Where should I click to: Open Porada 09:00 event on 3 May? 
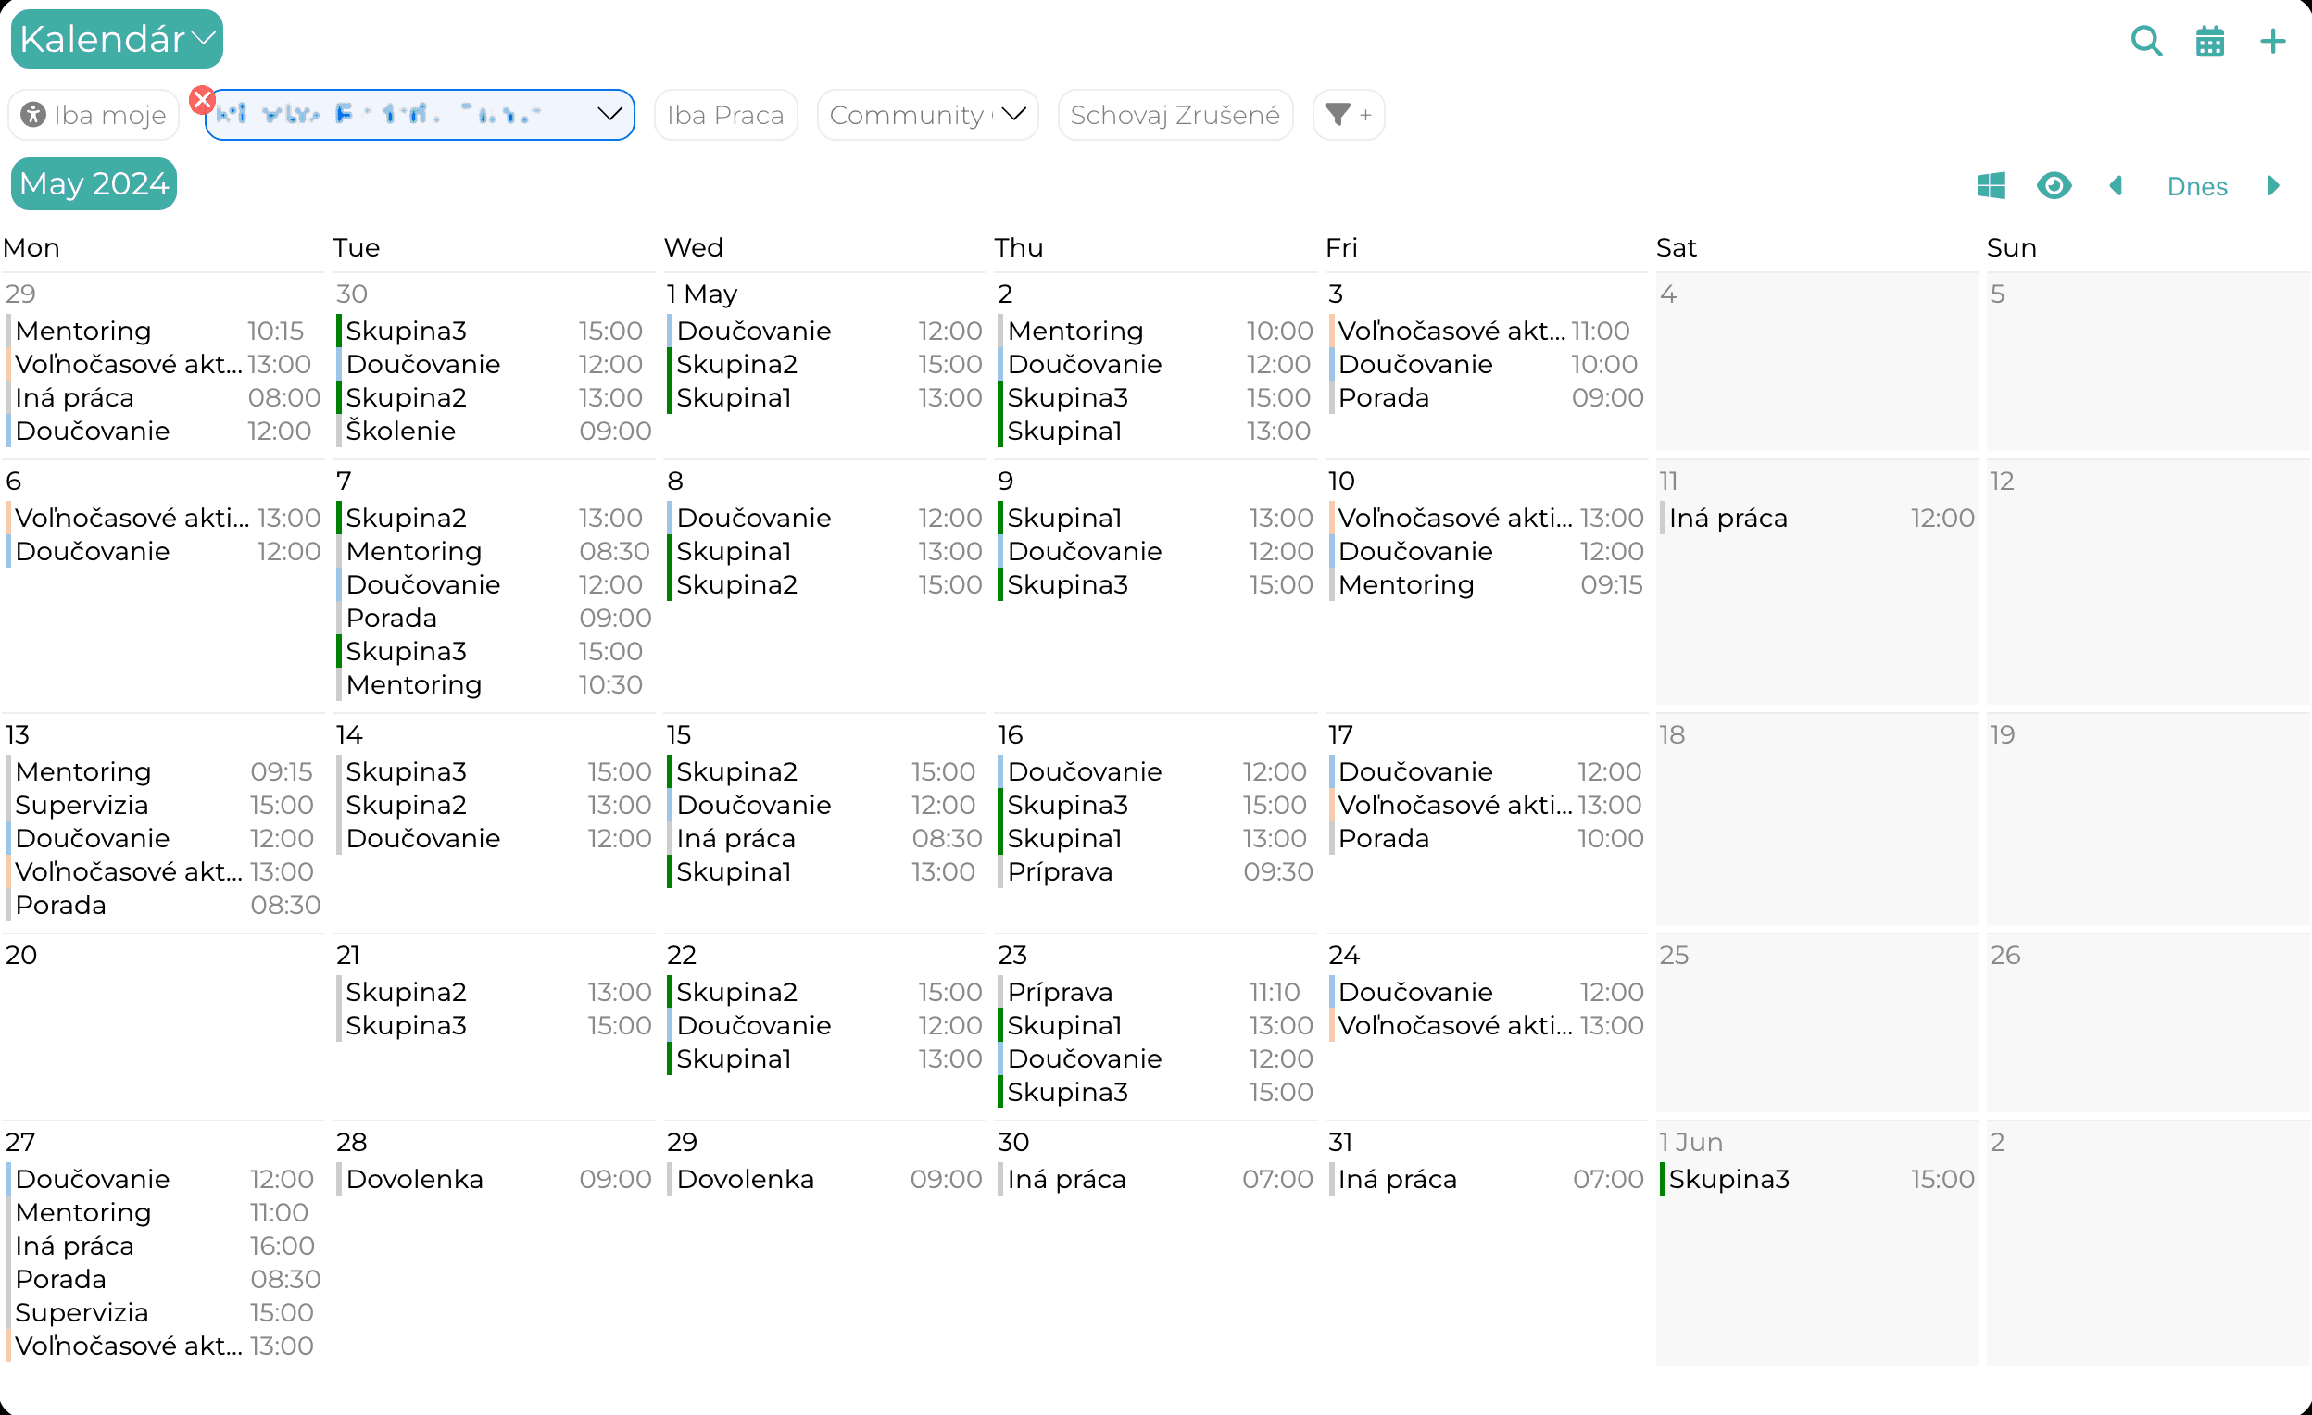(1488, 398)
